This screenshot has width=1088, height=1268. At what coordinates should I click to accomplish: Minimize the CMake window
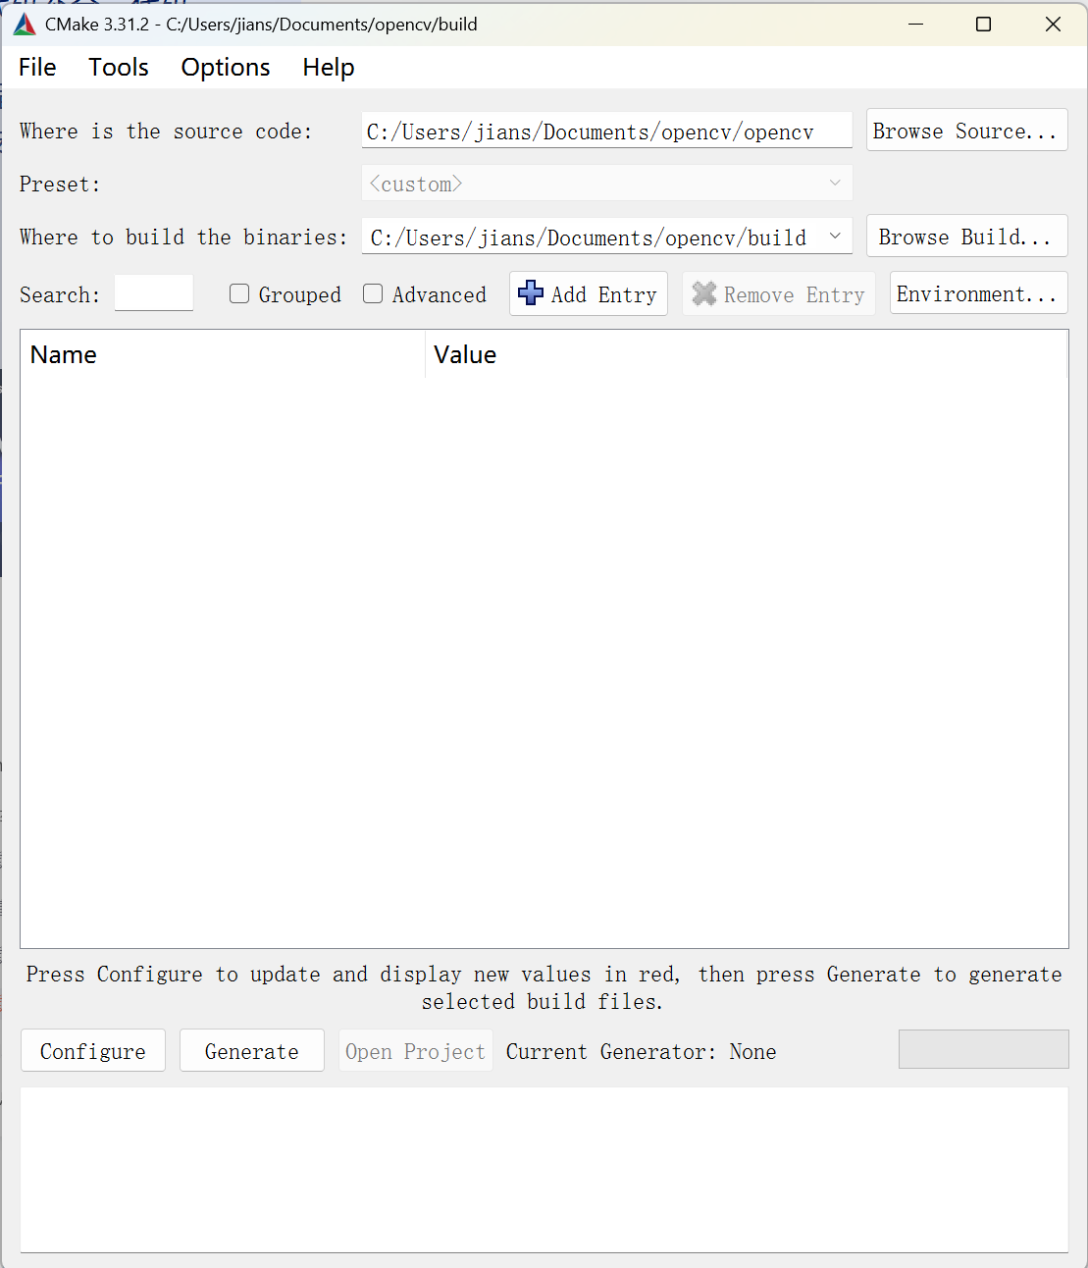pos(916,25)
